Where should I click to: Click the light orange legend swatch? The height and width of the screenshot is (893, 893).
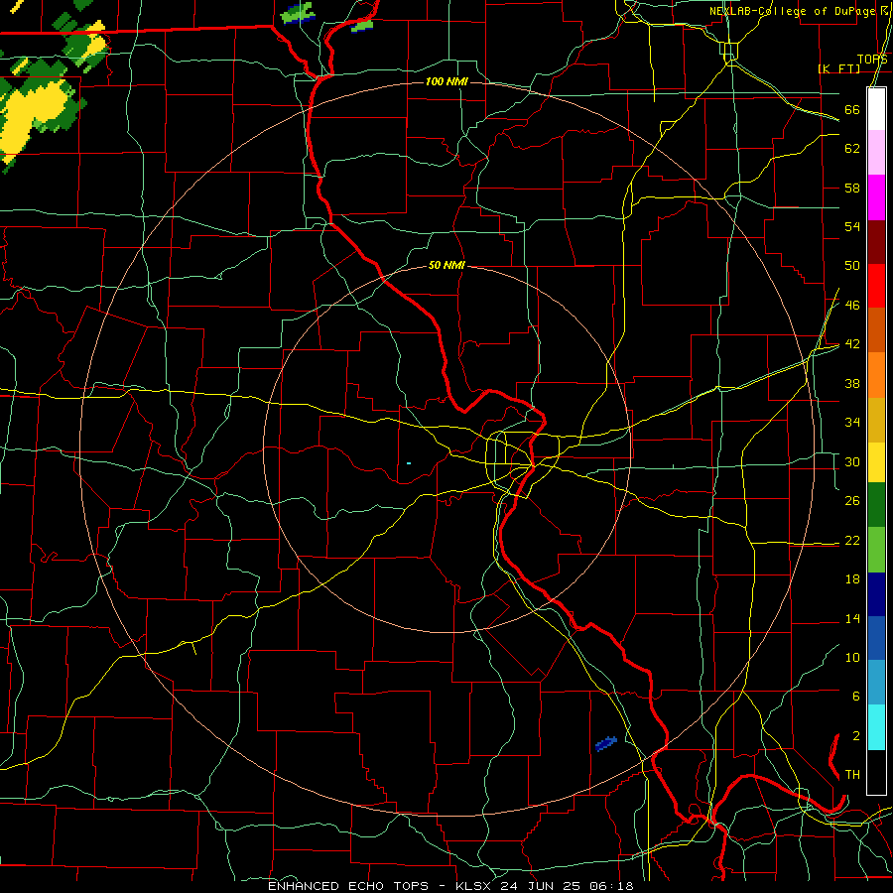(876, 375)
